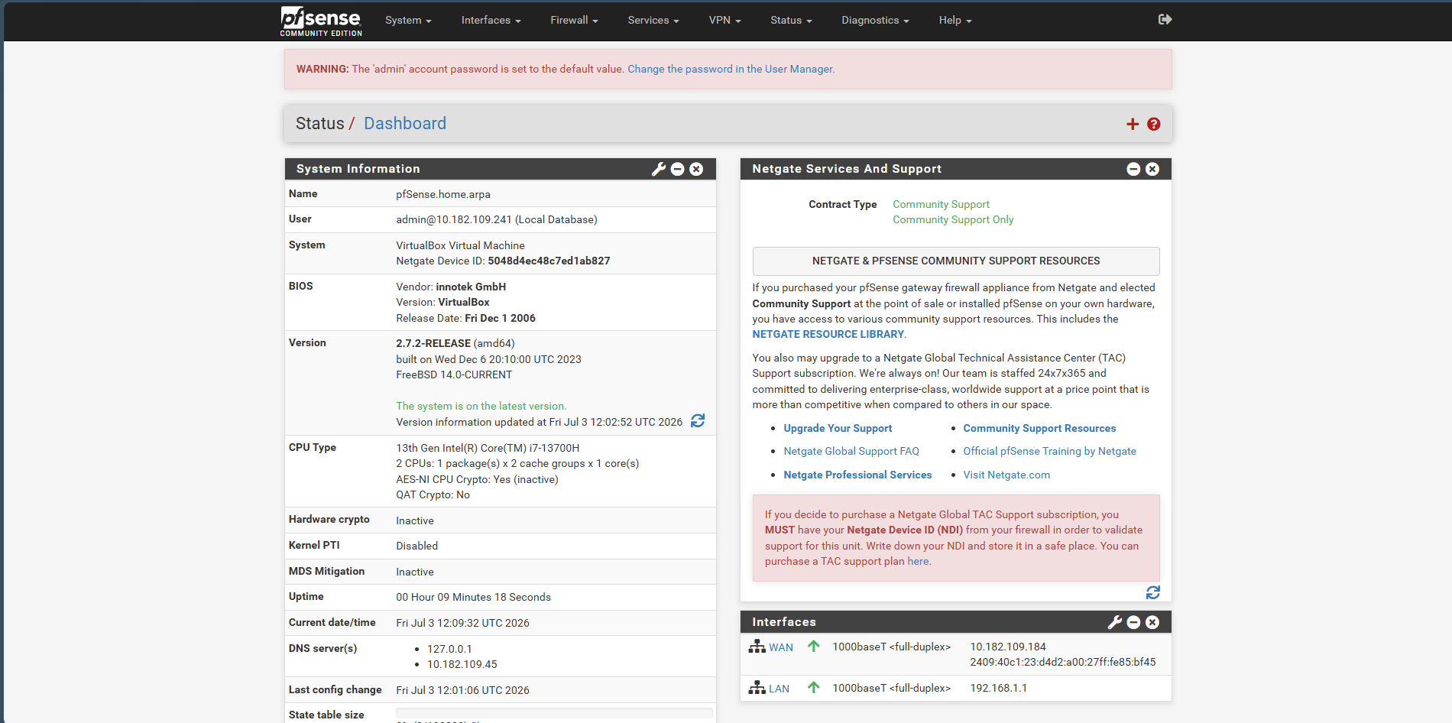1452x723 pixels.
Task: Add a widget with the plus icon
Action: pyautogui.click(x=1133, y=124)
